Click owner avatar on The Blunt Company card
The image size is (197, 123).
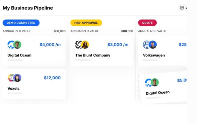85,45
